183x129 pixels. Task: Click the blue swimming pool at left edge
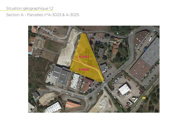pos(30,54)
